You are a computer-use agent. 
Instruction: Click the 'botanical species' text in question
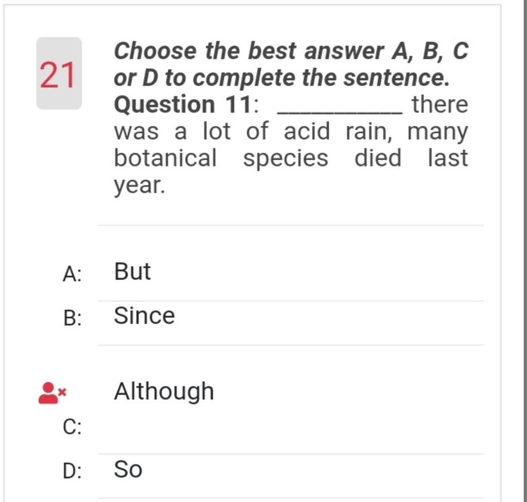pyautogui.click(x=221, y=158)
